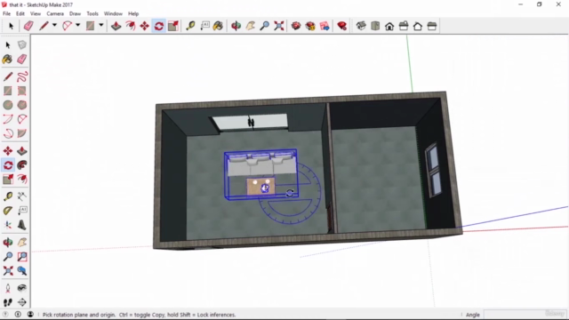The image size is (569, 320).
Task: Click the geo-location status bar icon
Action: pos(6,314)
